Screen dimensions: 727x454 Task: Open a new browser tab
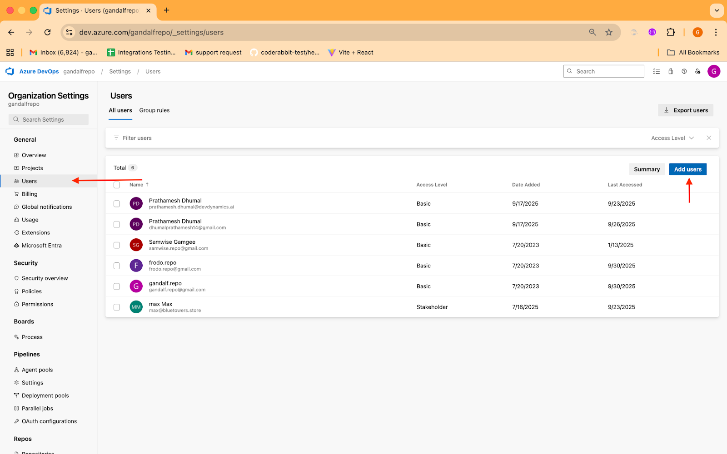pyautogui.click(x=166, y=10)
